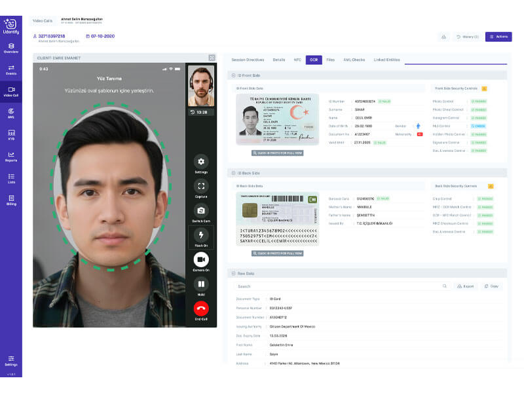Toggle the Camera On button
This screenshot has width=524, height=393.
(x=201, y=260)
